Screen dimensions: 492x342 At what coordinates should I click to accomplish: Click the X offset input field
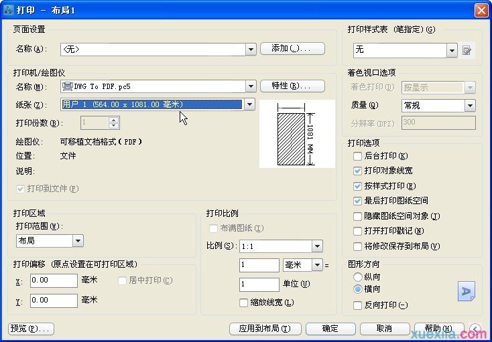54,280
